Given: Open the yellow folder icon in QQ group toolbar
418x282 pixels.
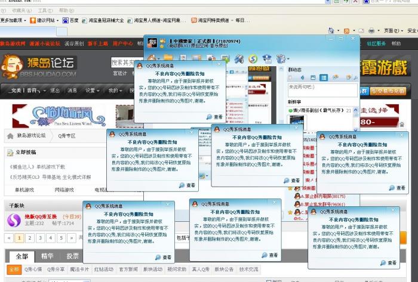Looking at the screenshot, I should (x=168, y=58).
